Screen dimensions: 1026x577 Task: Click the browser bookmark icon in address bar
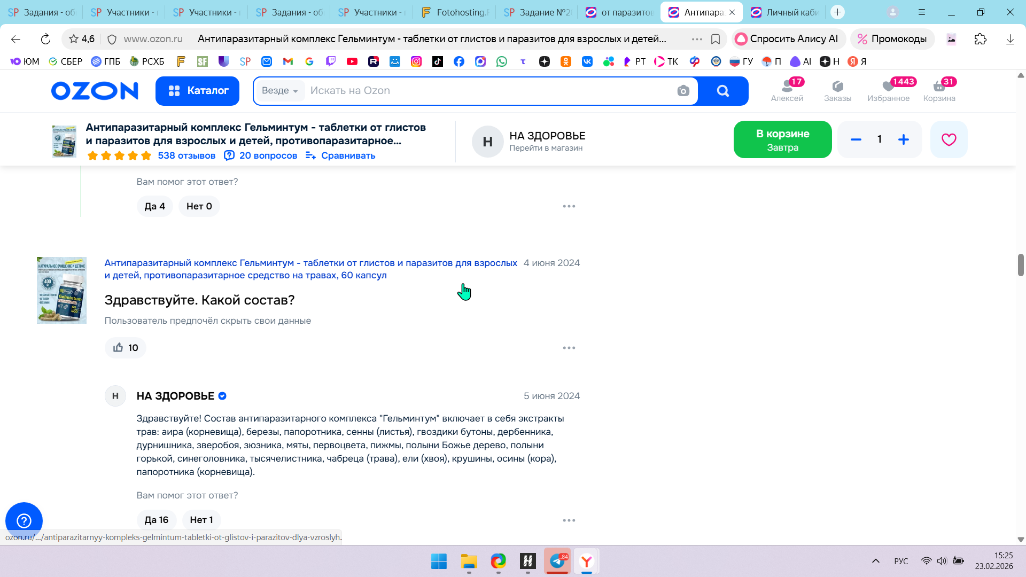(x=716, y=39)
